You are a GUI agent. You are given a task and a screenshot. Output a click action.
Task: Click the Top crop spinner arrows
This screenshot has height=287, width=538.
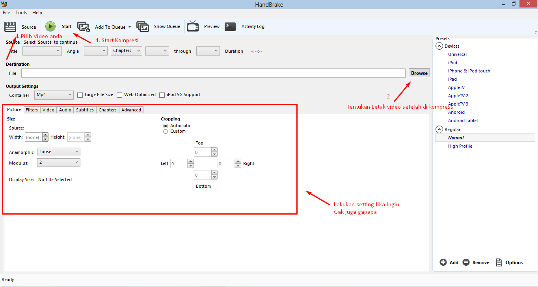coord(214,152)
